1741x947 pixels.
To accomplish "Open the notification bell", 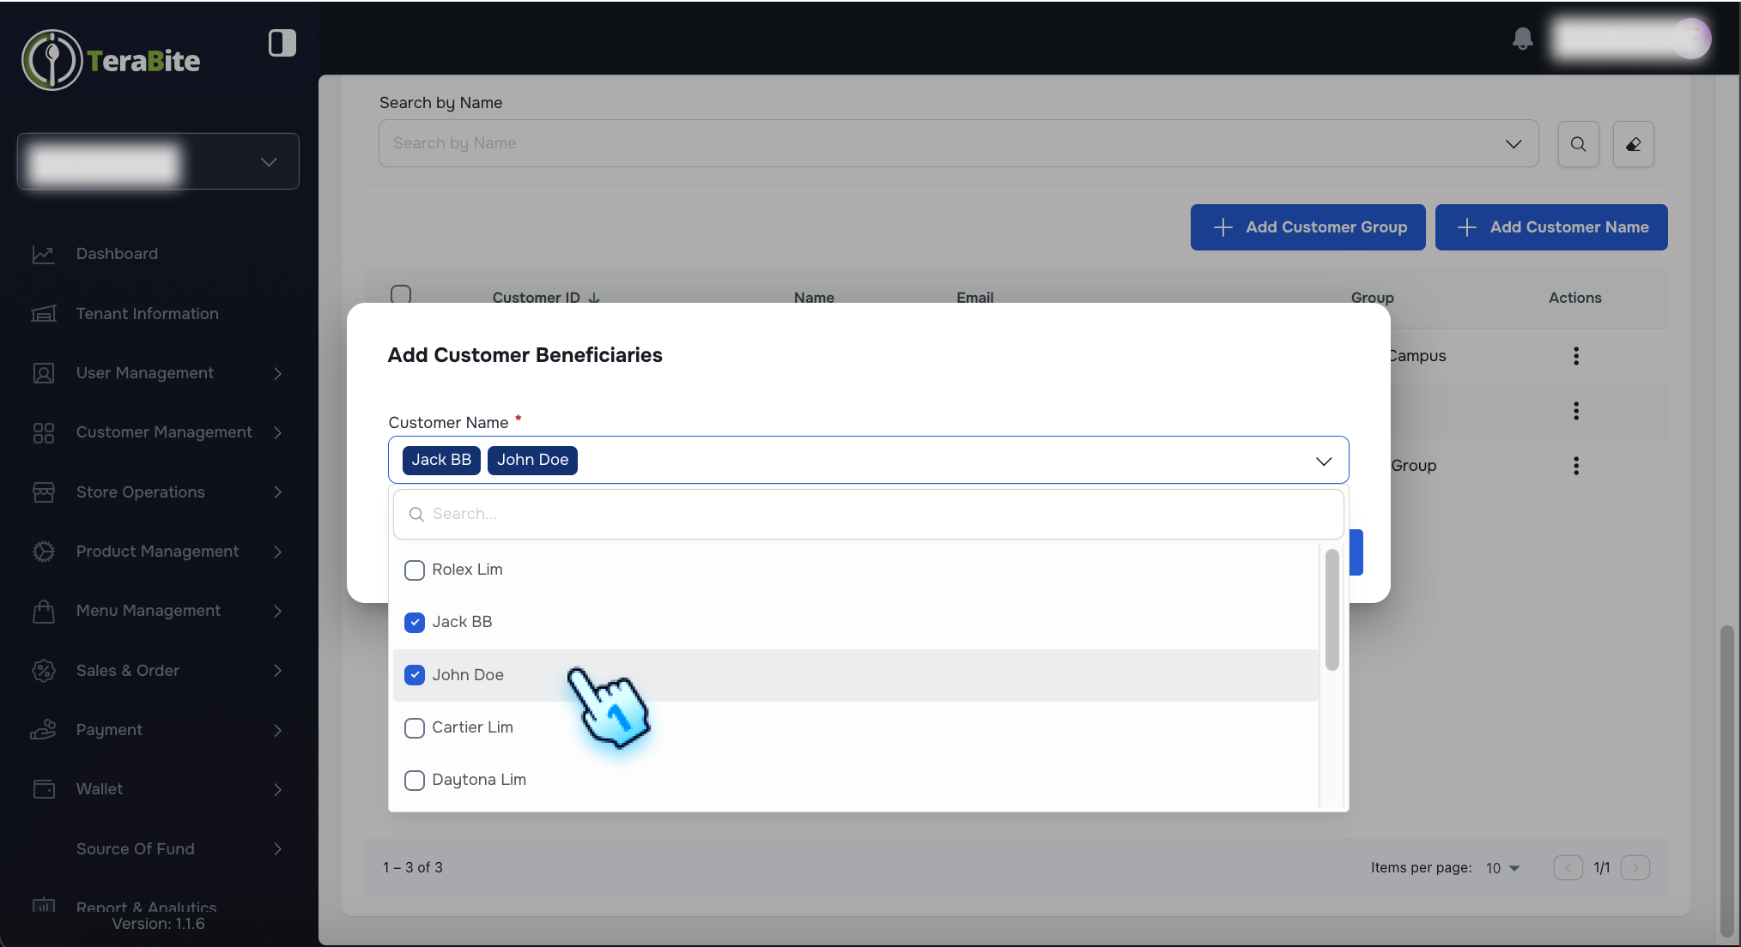I will (x=1522, y=39).
